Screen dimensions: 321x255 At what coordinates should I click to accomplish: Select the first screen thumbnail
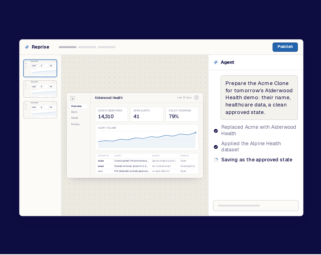[x=40, y=68]
